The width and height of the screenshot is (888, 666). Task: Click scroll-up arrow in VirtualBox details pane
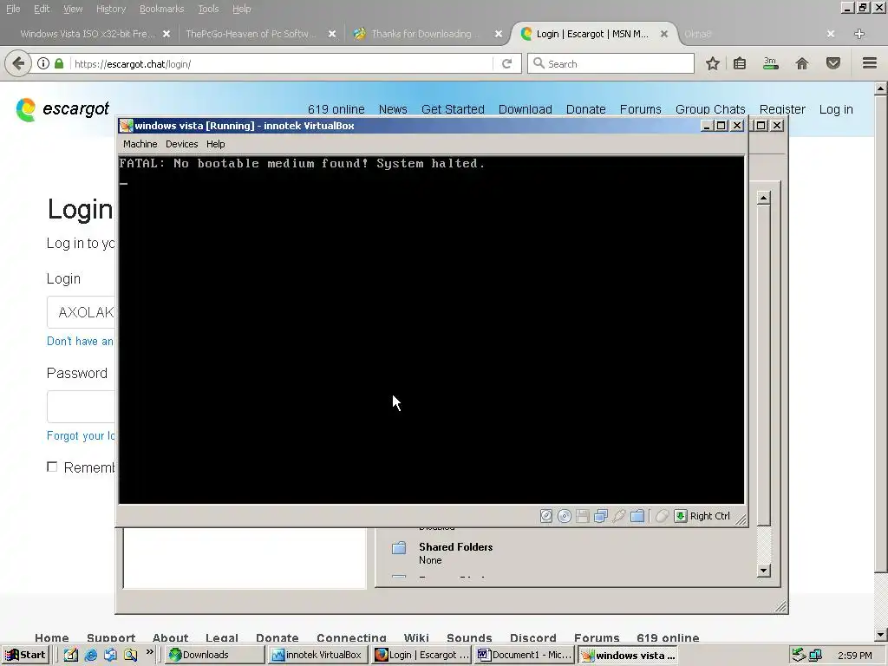tap(763, 198)
